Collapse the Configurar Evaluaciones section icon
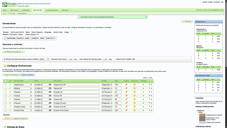This screenshot has width=227, height=128. pos(5,66)
